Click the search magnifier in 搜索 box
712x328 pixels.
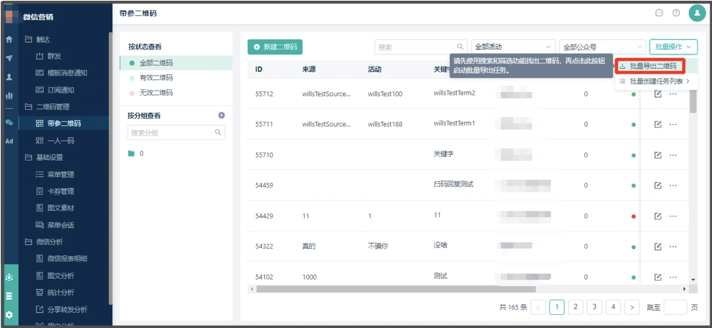point(460,47)
